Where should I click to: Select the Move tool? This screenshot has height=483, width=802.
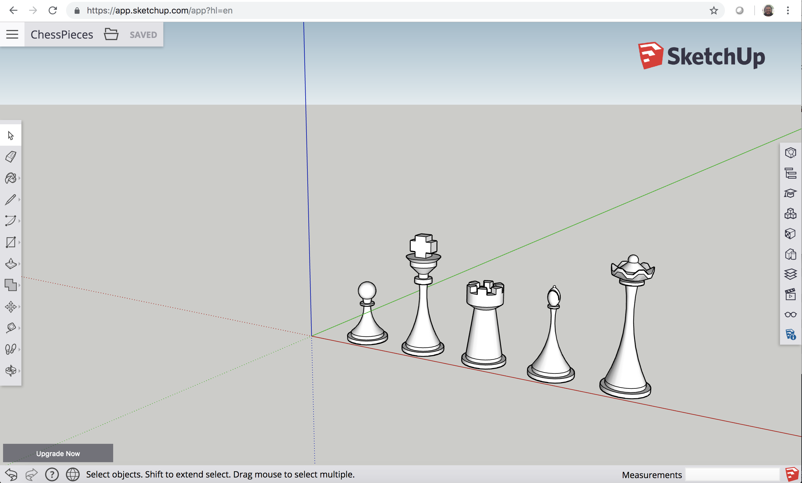(10, 307)
